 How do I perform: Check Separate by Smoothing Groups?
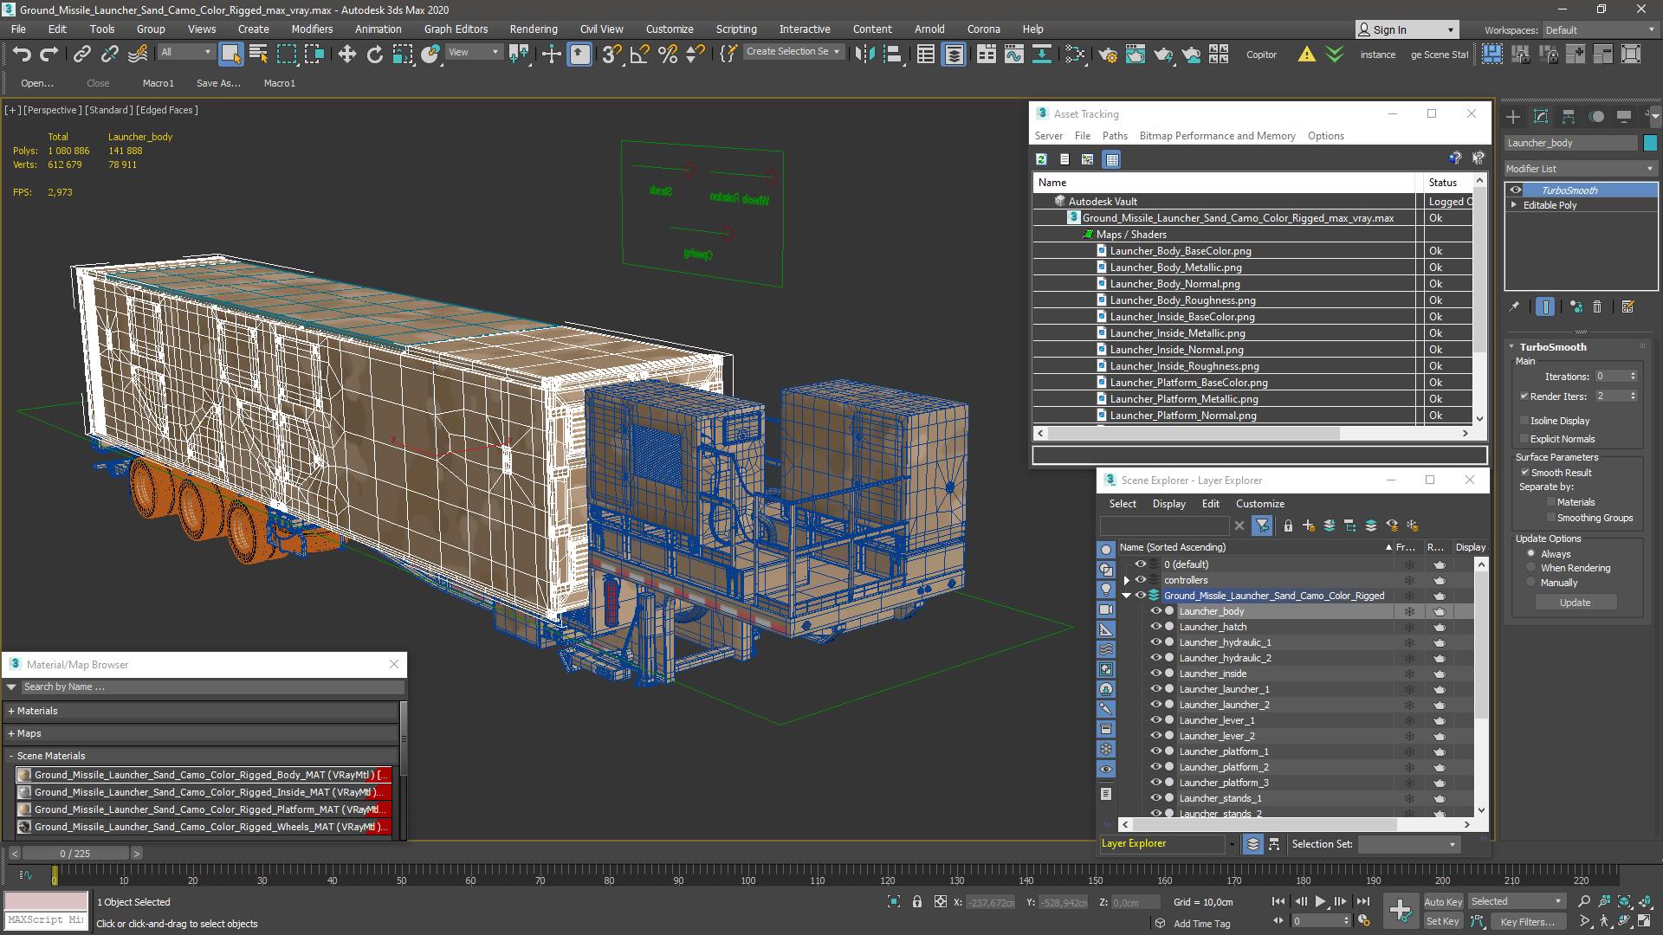[x=1550, y=518]
